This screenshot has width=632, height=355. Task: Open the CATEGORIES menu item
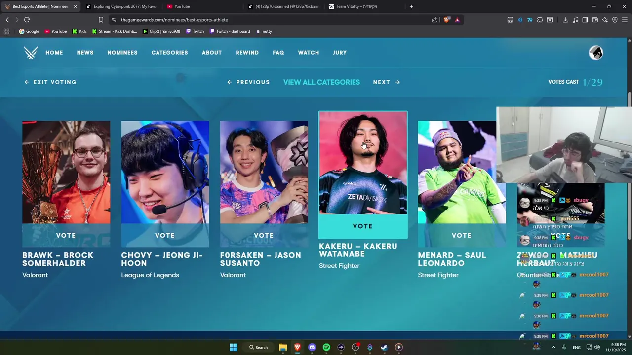169,53
